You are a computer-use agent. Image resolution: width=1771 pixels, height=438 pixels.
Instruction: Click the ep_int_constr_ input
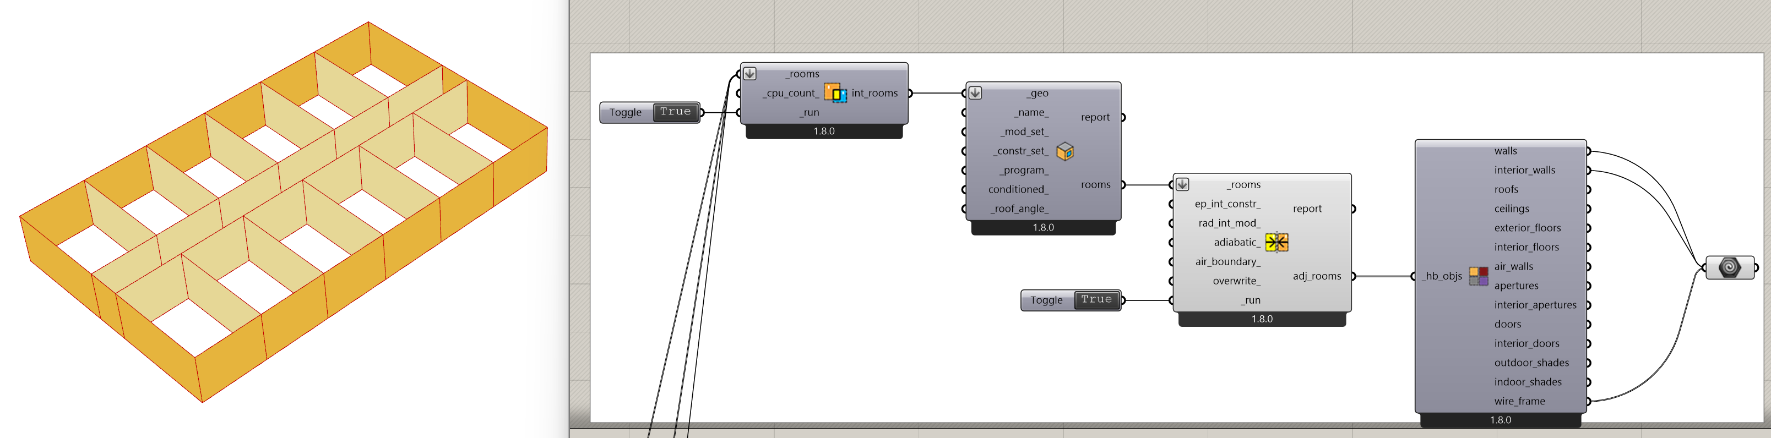(1227, 203)
